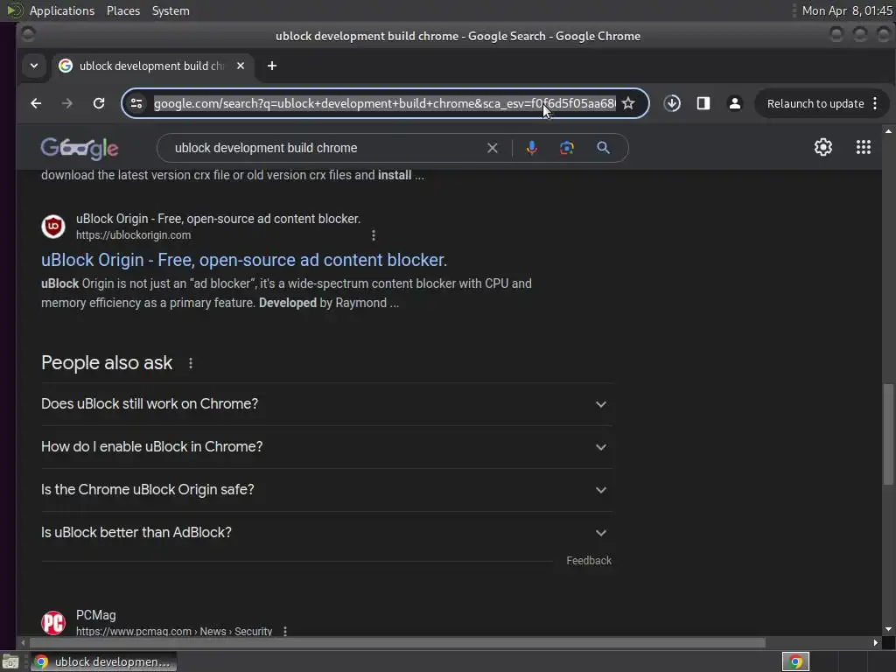Viewport: 896px width, 672px height.
Task: Open the Chrome profile icon
Action: [735, 103]
